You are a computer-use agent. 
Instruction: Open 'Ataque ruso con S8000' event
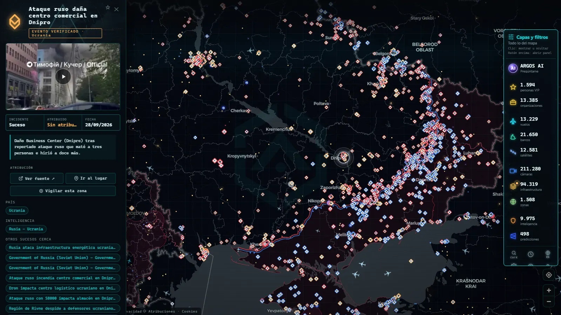click(63, 298)
